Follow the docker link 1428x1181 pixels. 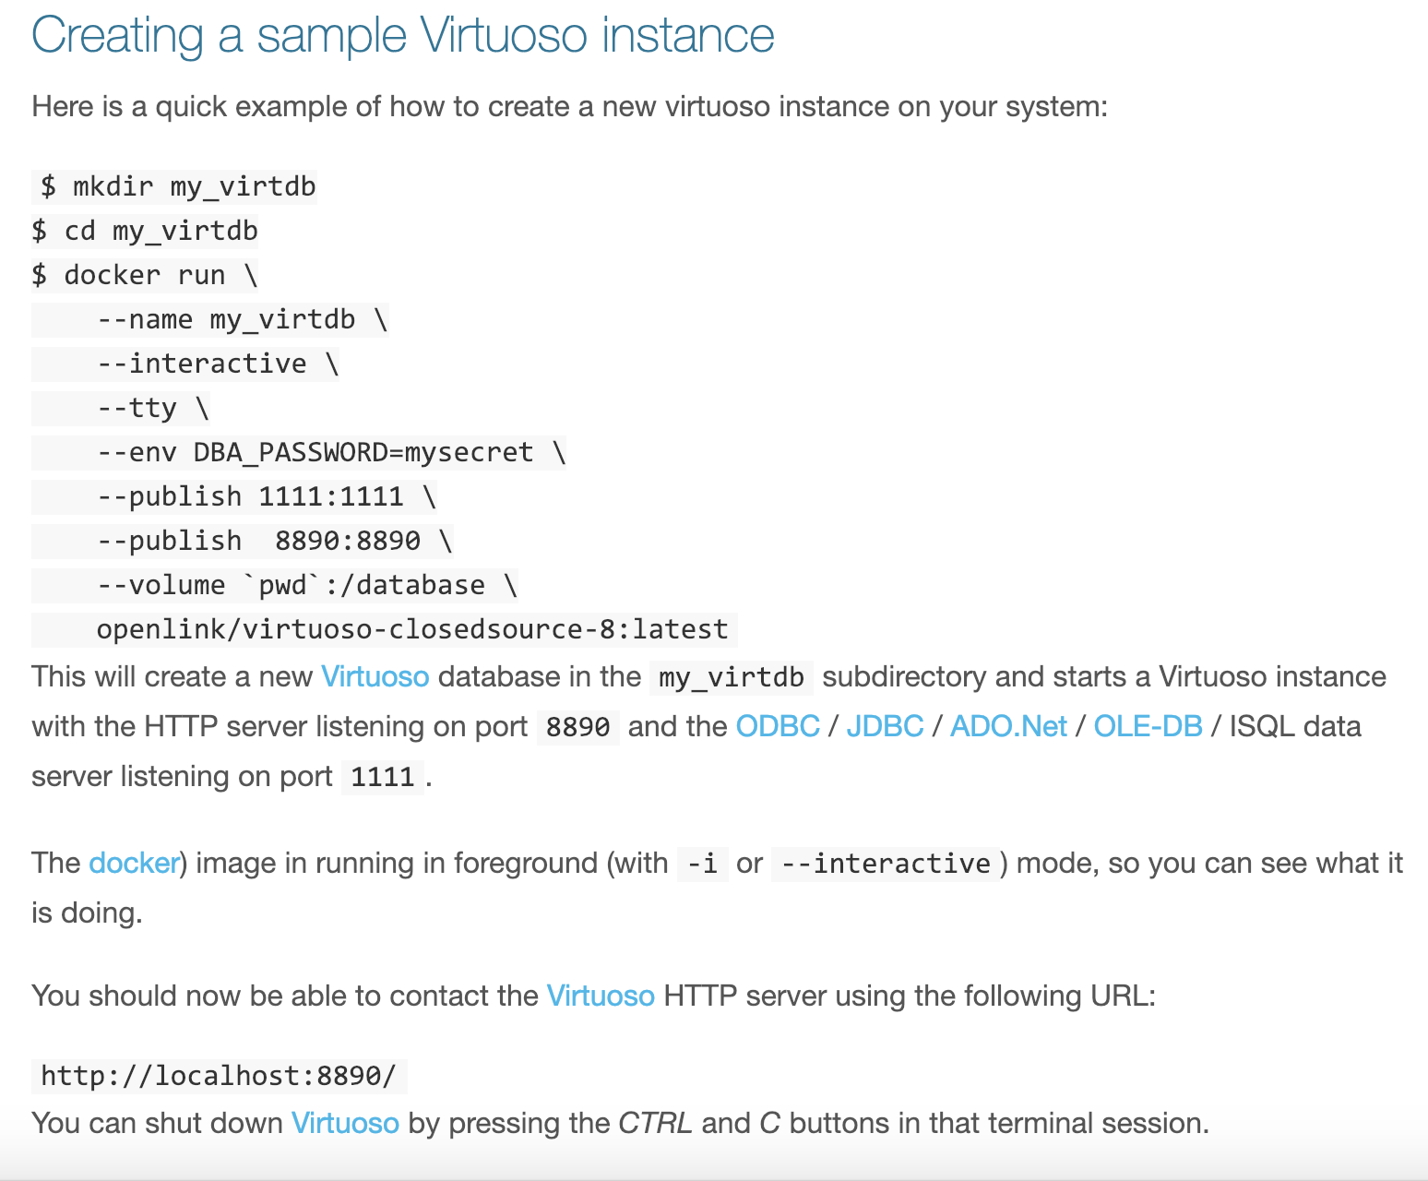coord(134,863)
